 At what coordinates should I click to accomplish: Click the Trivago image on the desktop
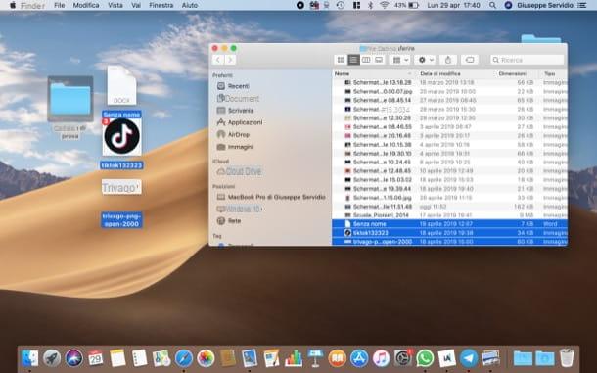pos(121,187)
